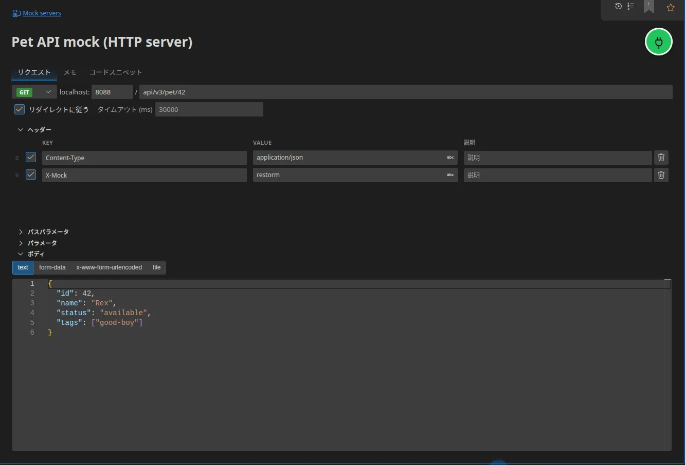Viewport: 685px width, 465px height.
Task: Mark as favorite with the star icon
Action: pyautogui.click(x=671, y=8)
